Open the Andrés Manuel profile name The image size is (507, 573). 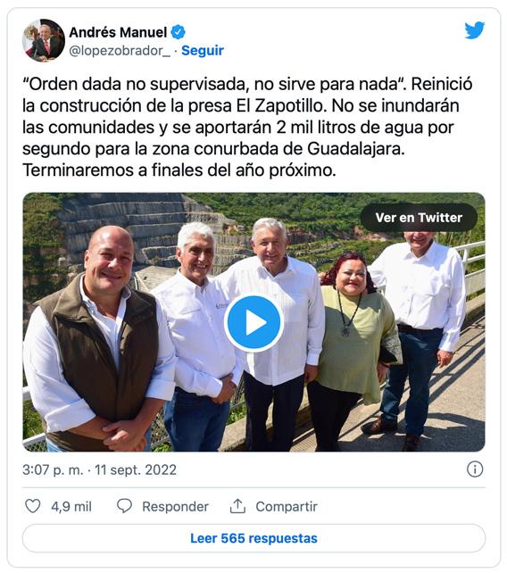click(118, 32)
